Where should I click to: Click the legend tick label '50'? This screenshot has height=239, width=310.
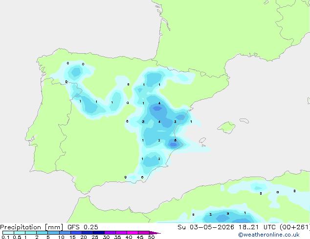pos(151,237)
